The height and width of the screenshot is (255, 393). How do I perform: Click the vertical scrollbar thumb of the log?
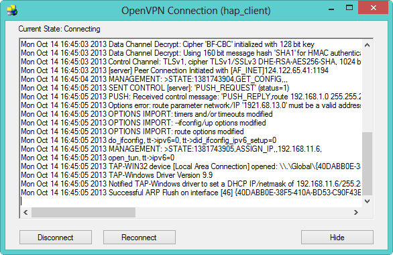pyautogui.click(x=368, y=164)
